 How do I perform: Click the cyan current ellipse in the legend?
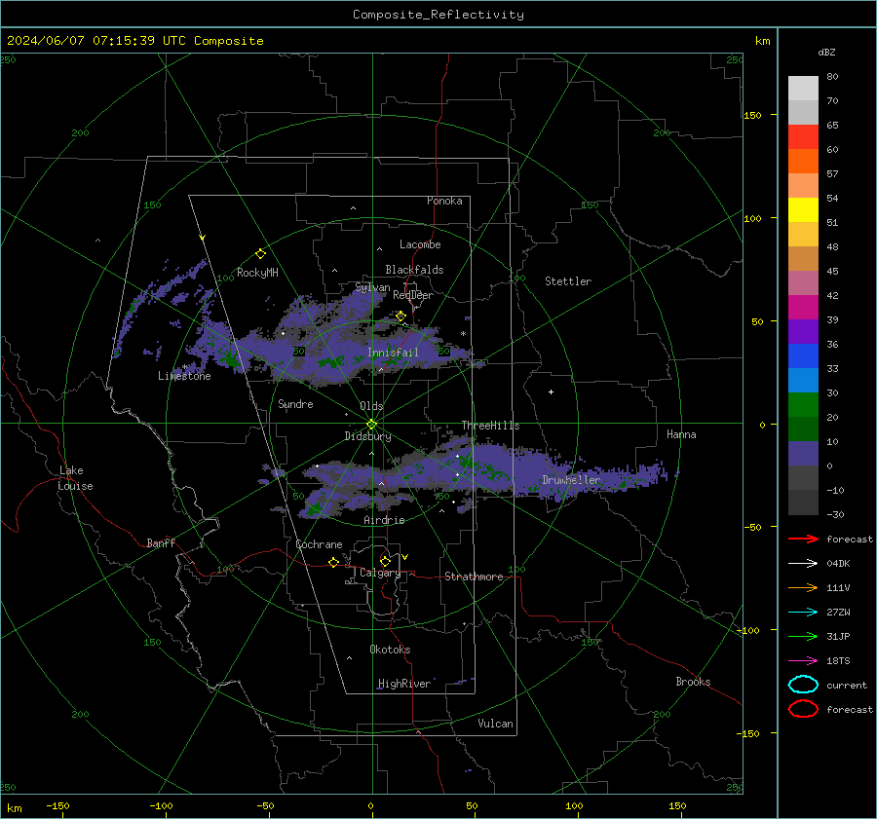803,685
